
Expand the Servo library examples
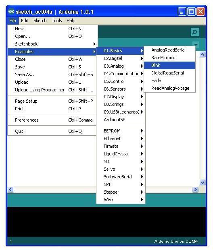pos(121,169)
